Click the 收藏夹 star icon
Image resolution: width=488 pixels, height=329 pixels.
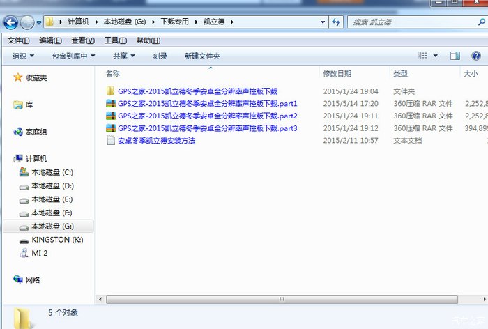click(18, 77)
